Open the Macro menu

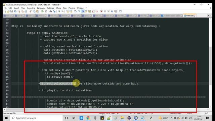(x=58, y=8)
